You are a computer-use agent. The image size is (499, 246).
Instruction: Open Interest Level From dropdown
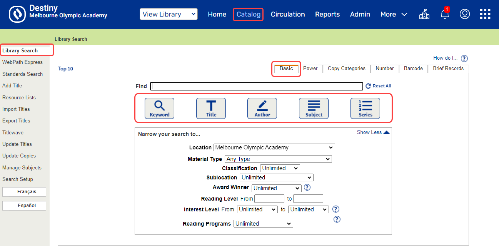point(257,209)
